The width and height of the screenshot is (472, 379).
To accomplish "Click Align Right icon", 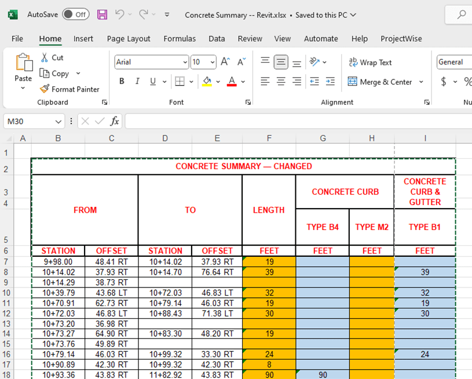I will (297, 81).
